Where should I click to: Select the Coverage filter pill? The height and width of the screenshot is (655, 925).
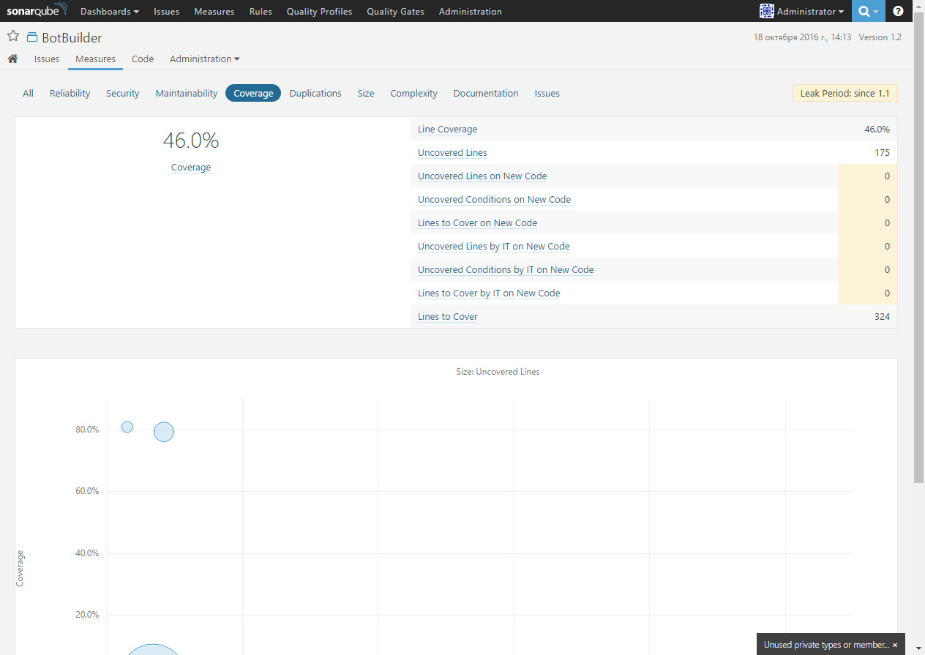tap(252, 93)
